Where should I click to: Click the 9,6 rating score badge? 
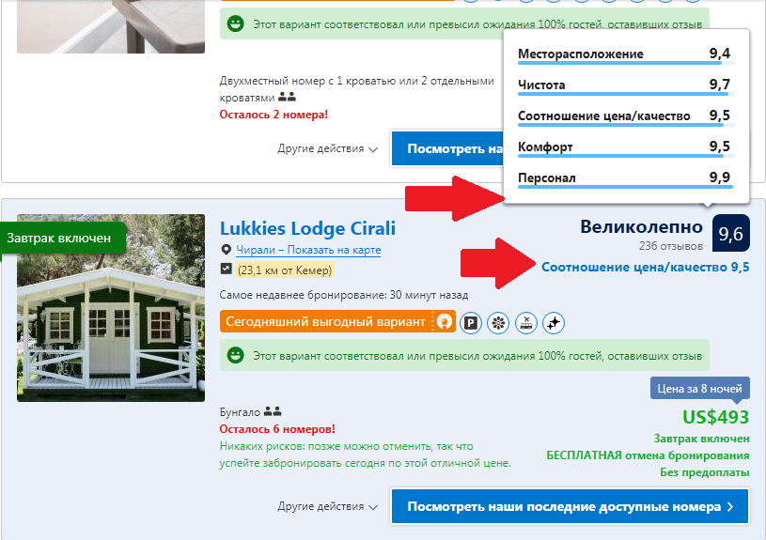click(731, 234)
